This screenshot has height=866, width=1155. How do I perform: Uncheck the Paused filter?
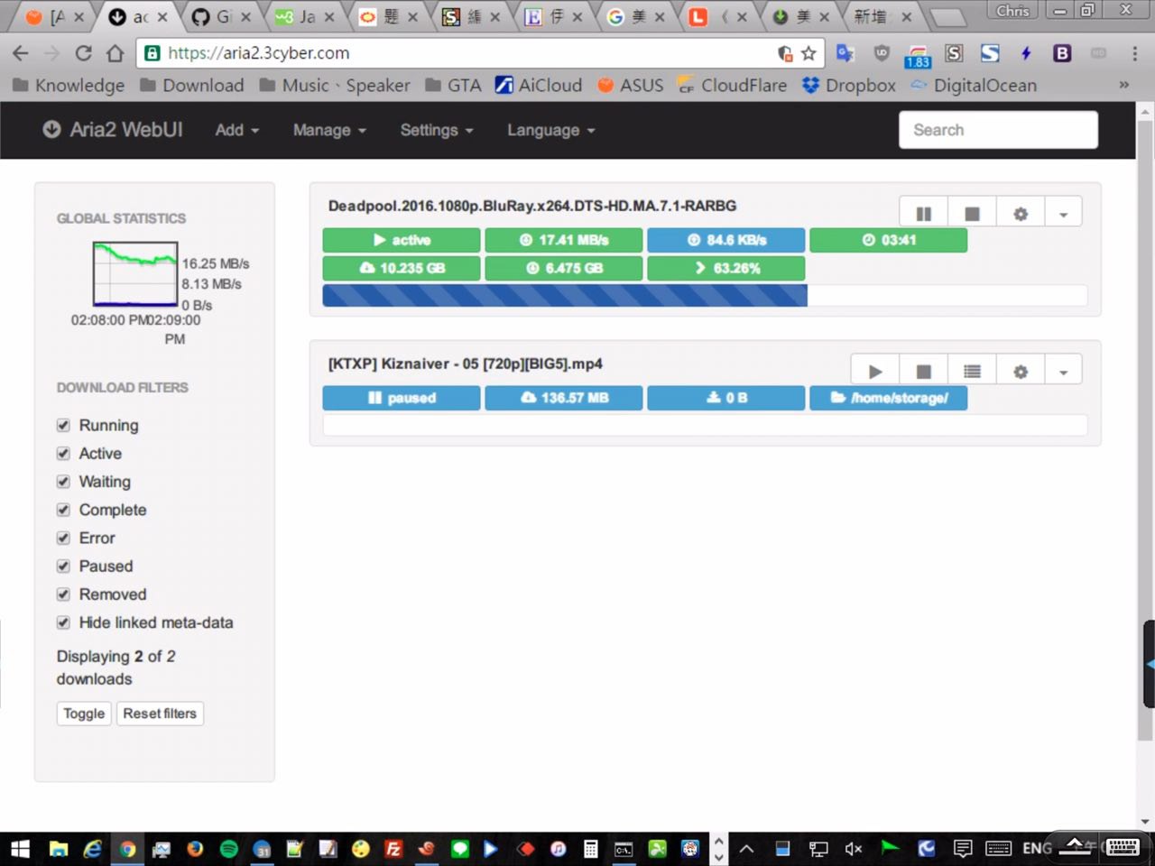click(63, 566)
